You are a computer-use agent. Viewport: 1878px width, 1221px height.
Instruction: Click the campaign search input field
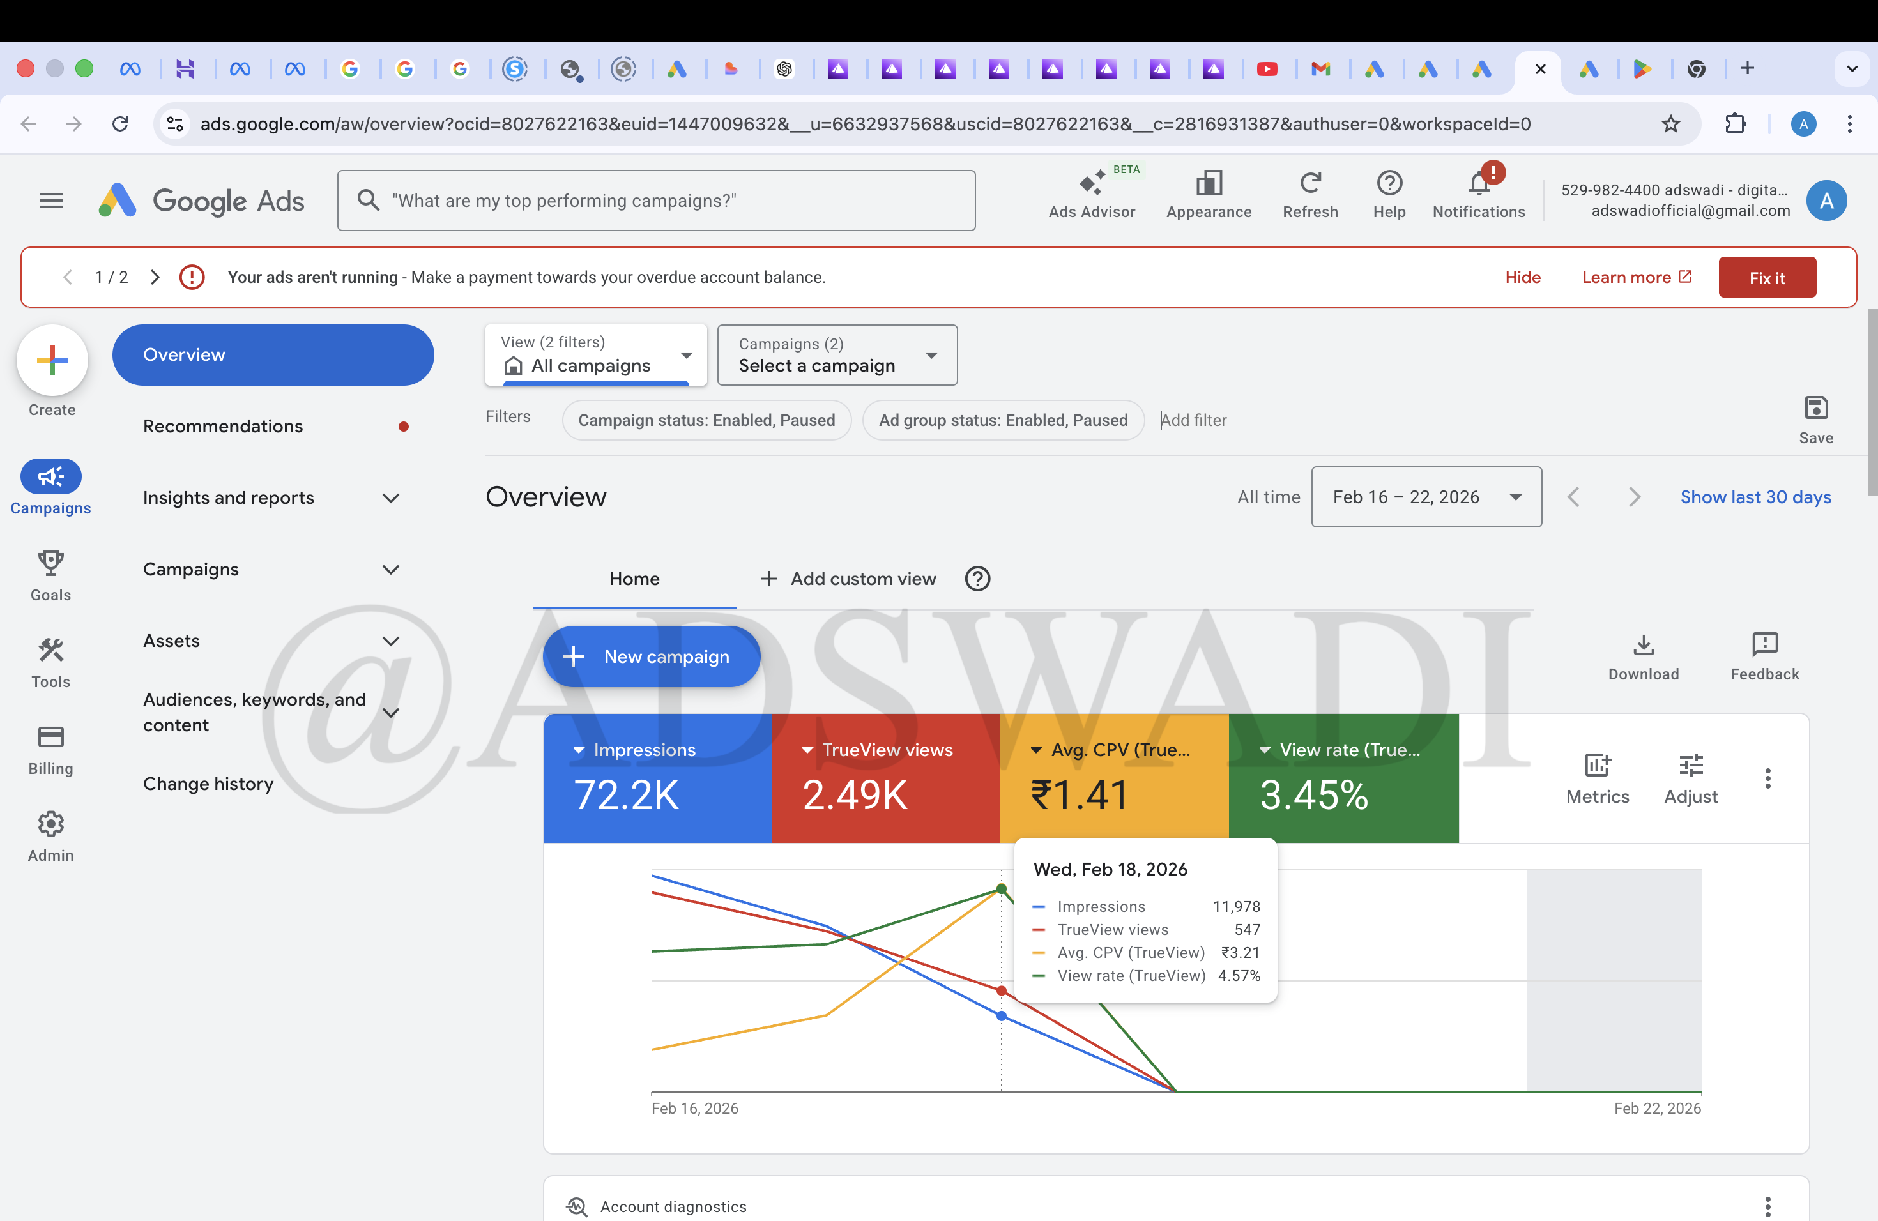657,201
